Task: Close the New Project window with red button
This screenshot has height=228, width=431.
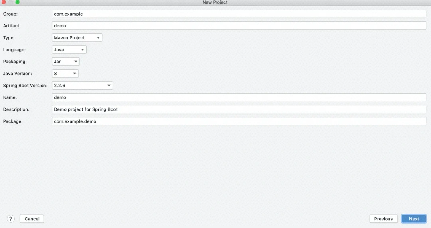Action: click(x=4, y=2)
